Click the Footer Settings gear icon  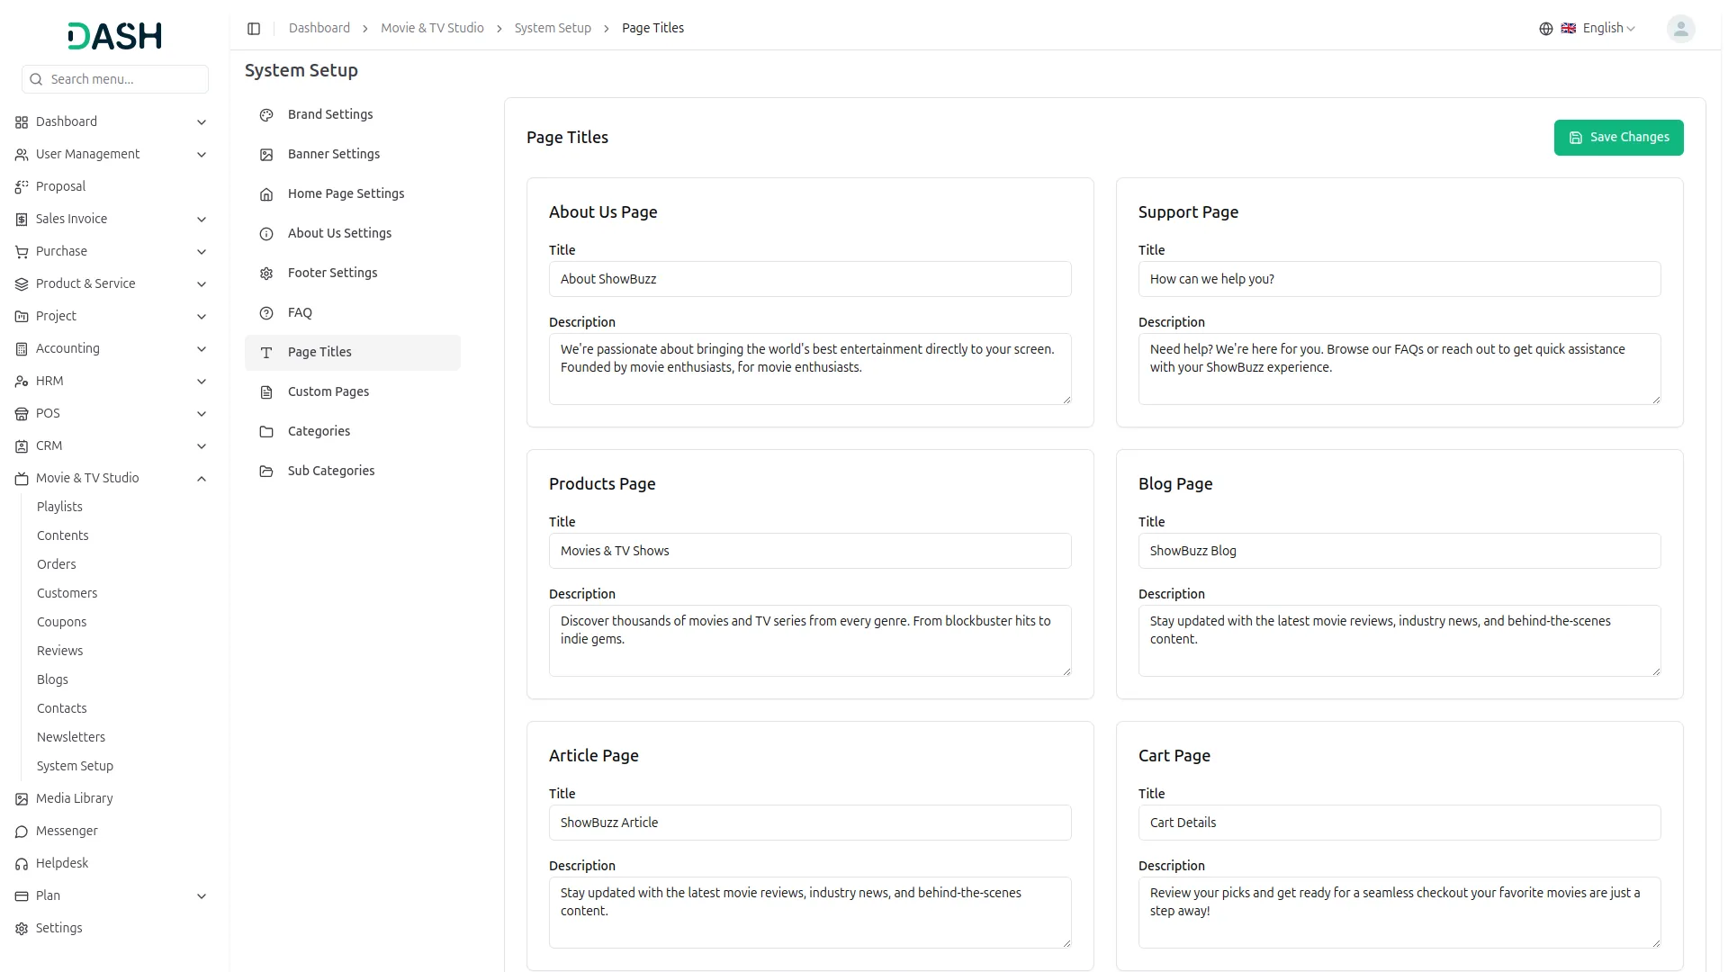(x=266, y=274)
